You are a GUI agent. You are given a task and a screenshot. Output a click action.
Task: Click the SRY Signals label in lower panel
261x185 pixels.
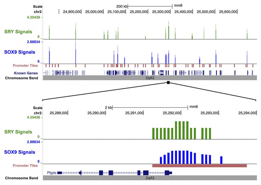(18, 132)
